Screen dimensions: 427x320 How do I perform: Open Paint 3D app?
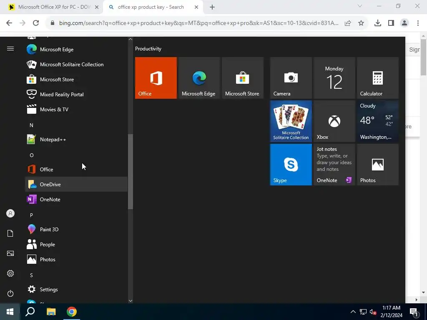(76, 230)
